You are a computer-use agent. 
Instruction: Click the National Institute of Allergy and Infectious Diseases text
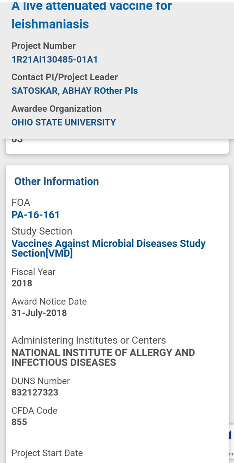tap(103, 357)
